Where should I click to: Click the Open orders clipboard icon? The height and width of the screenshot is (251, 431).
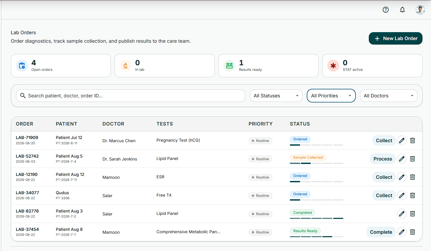coord(22,66)
